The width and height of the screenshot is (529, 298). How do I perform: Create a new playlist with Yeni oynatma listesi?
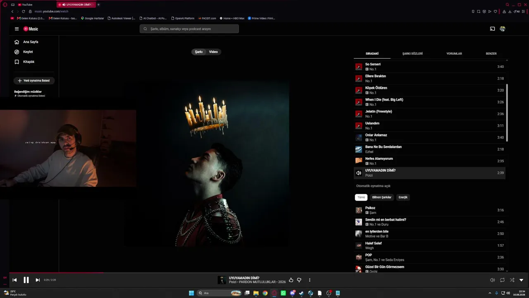pos(34,81)
